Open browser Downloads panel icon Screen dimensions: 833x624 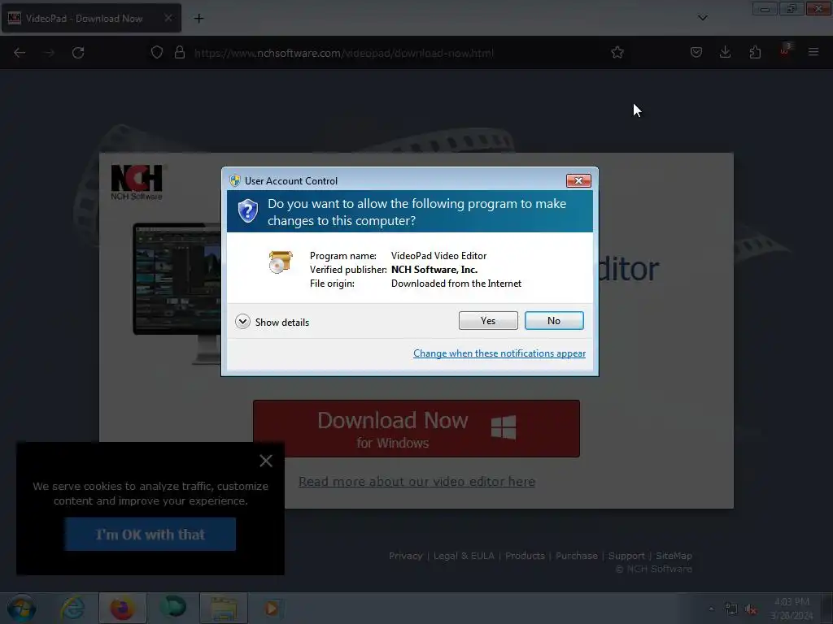pyautogui.click(x=725, y=52)
